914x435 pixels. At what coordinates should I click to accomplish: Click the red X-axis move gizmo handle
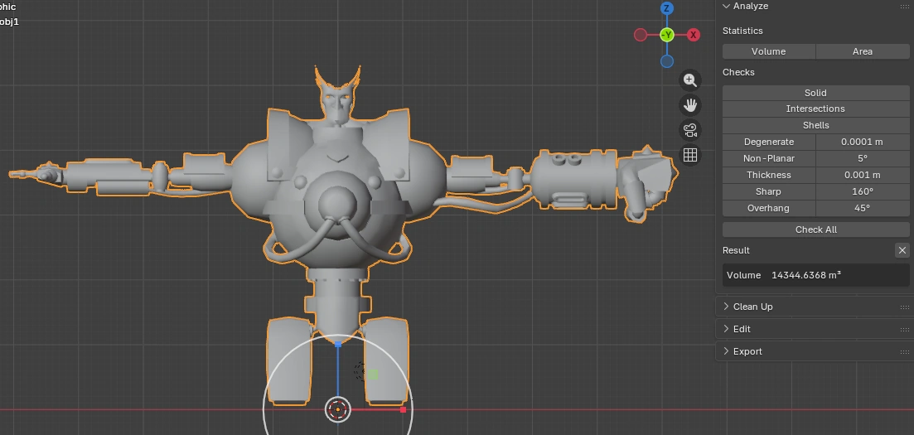coord(403,410)
